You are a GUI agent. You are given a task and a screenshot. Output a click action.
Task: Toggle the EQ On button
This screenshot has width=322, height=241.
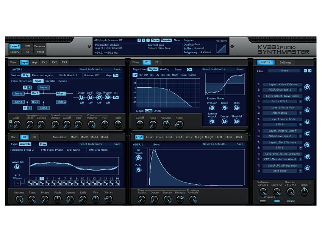[x=116, y=97]
